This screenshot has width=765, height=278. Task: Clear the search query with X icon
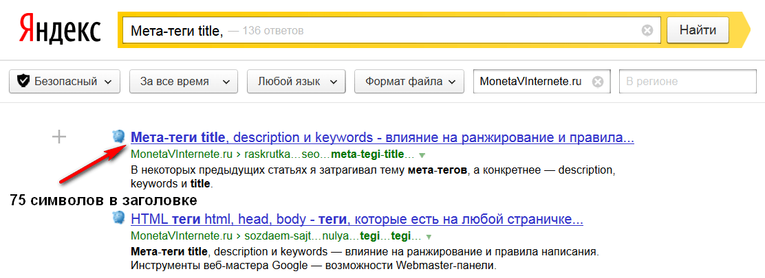tap(647, 30)
